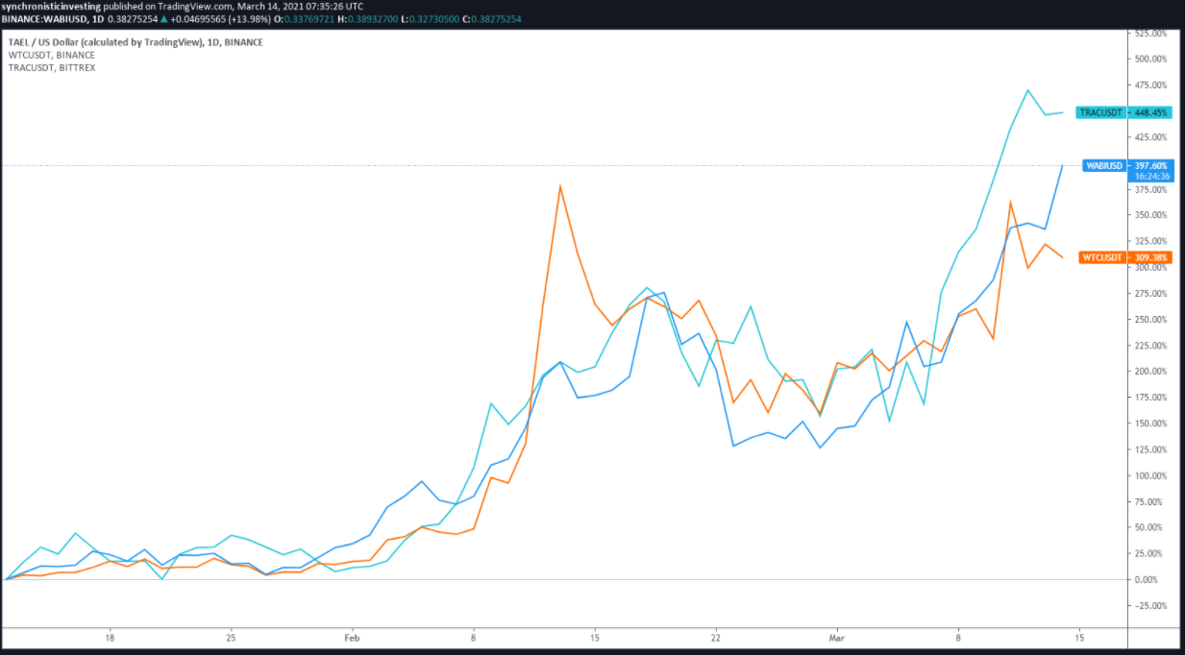
Task: Select the 'WTCUSDT, BINANCE' legend entry
Action: (51, 55)
